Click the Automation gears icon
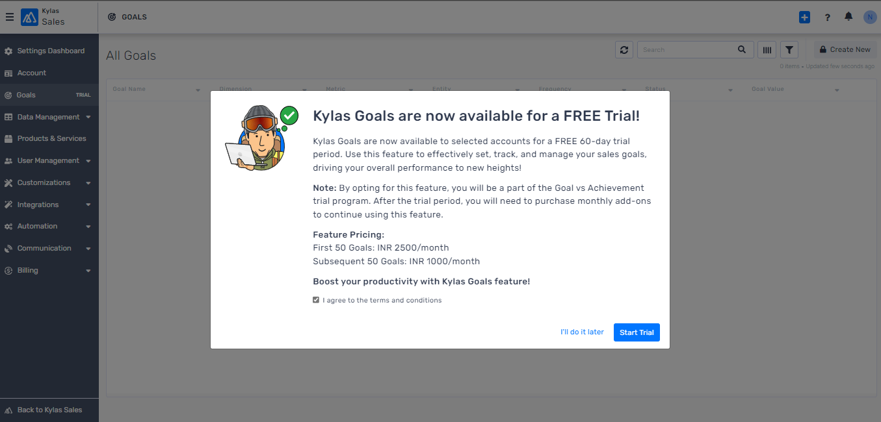The height and width of the screenshot is (422, 881). [8, 227]
